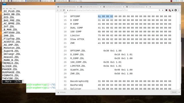Click the highlighted '61 00 00 02' bytes
184x103 pixels.
click(106, 16)
